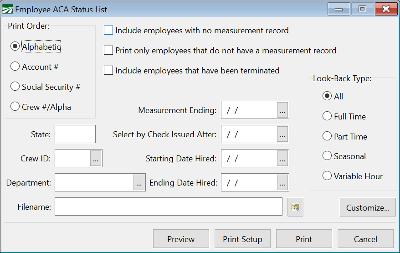The width and height of the screenshot is (400, 253).
Task: Open the Measurement Ending date picker
Action: tap(282, 110)
